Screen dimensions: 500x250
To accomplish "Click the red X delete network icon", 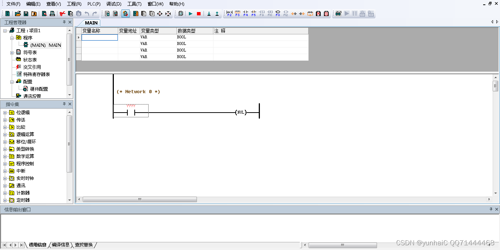I will click(x=318, y=14).
